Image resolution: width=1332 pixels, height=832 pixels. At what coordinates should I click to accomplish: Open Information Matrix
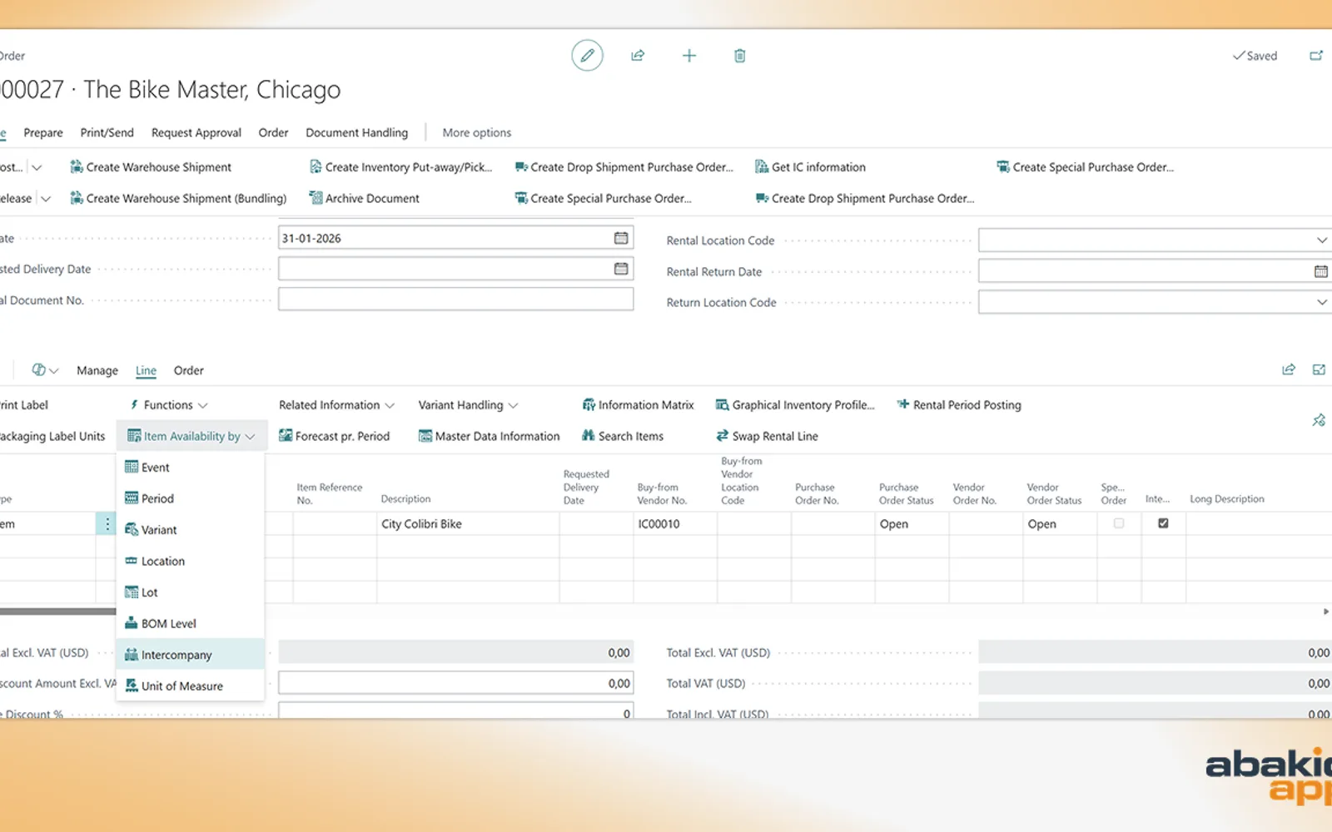[638, 405]
